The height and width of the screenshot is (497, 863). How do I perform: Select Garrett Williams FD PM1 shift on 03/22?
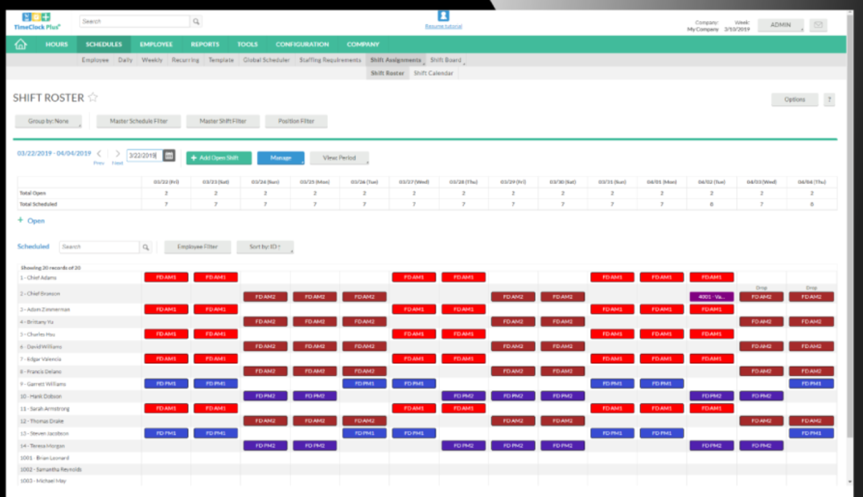(x=166, y=384)
